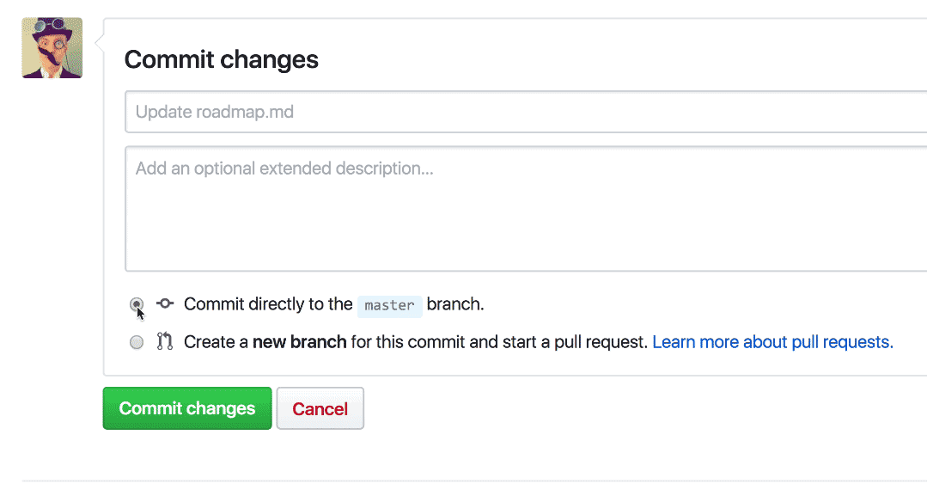The height and width of the screenshot is (502, 927).
Task: Click the user avatar with top hat
Action: point(52,48)
